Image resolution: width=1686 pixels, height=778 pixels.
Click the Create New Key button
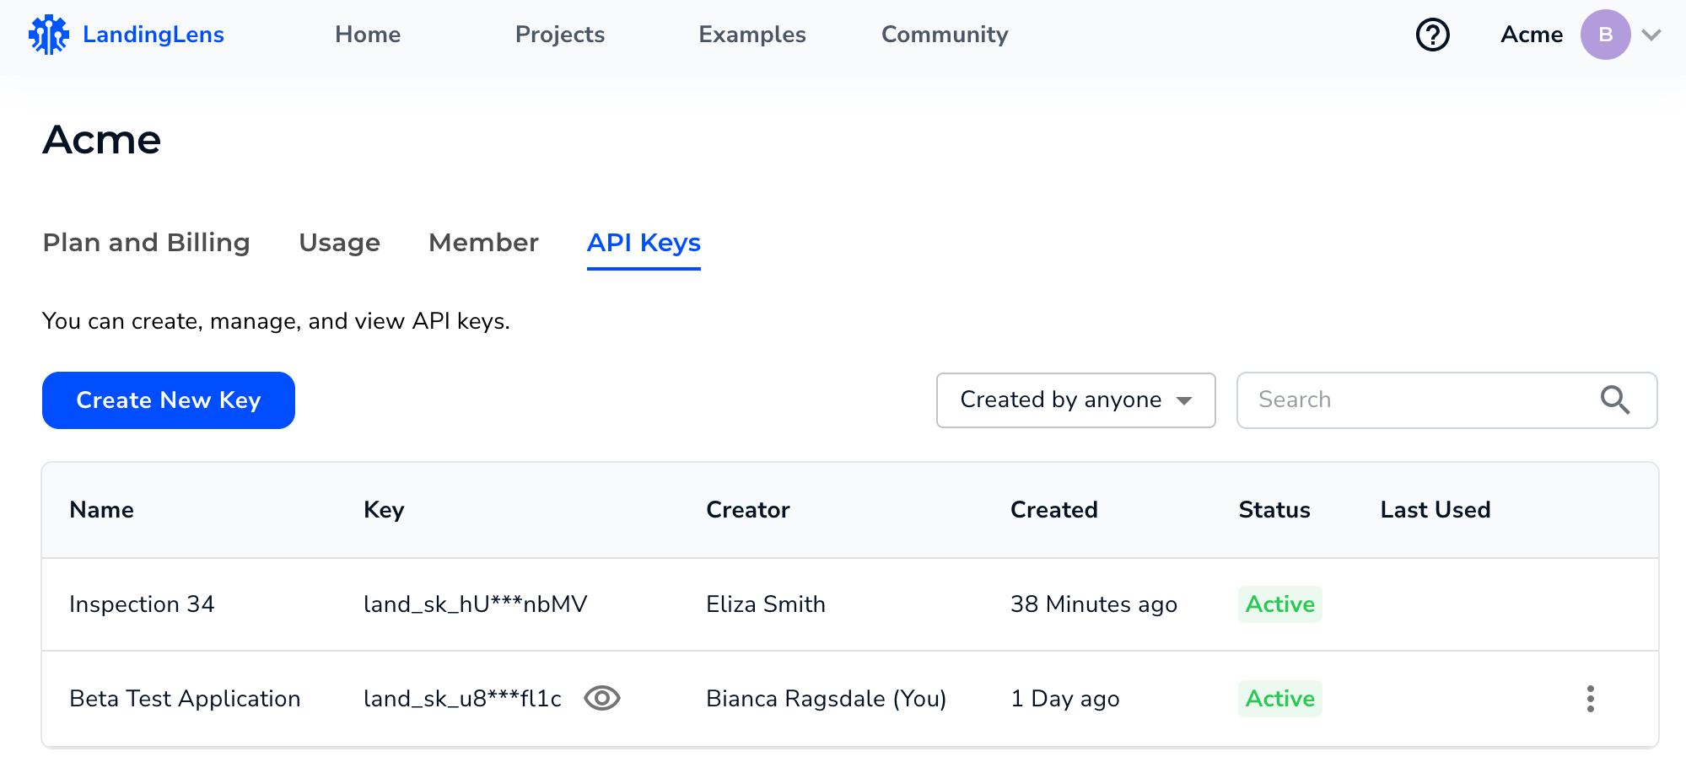click(x=169, y=400)
